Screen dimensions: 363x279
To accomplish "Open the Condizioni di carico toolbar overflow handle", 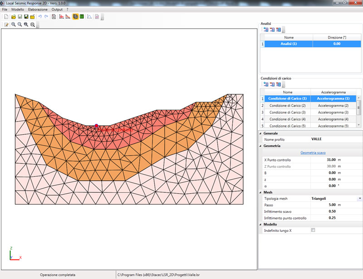I will click(284, 85).
